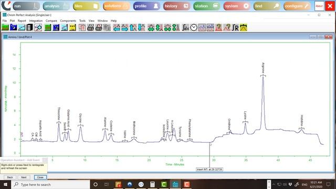Image resolution: width=336 pixels, height=189 pixels.
Task: Click the Lysine peak label
Action: tap(245, 115)
